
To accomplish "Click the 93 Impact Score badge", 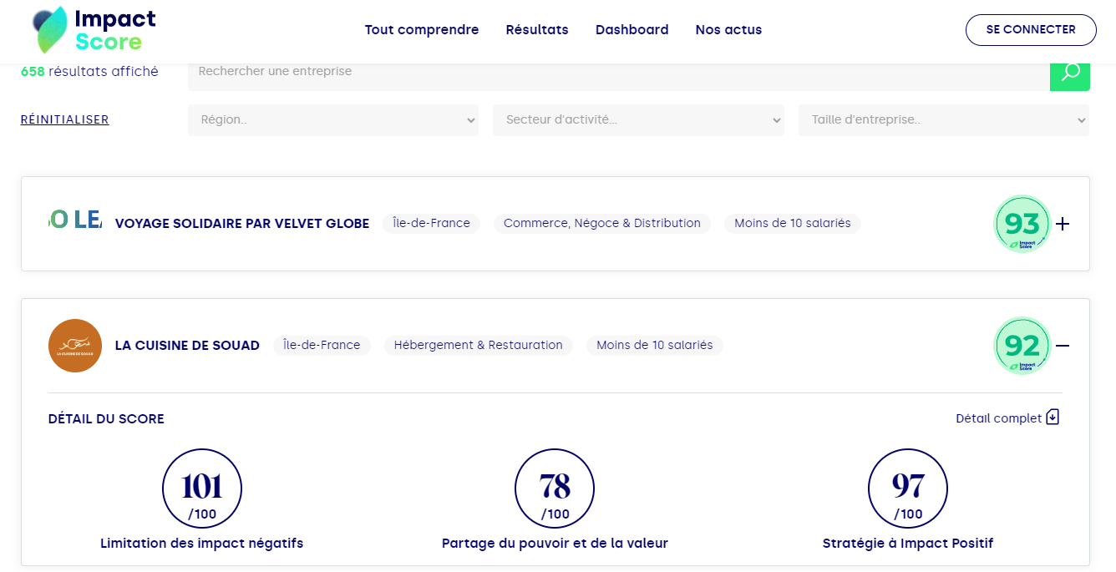I will [x=1022, y=224].
